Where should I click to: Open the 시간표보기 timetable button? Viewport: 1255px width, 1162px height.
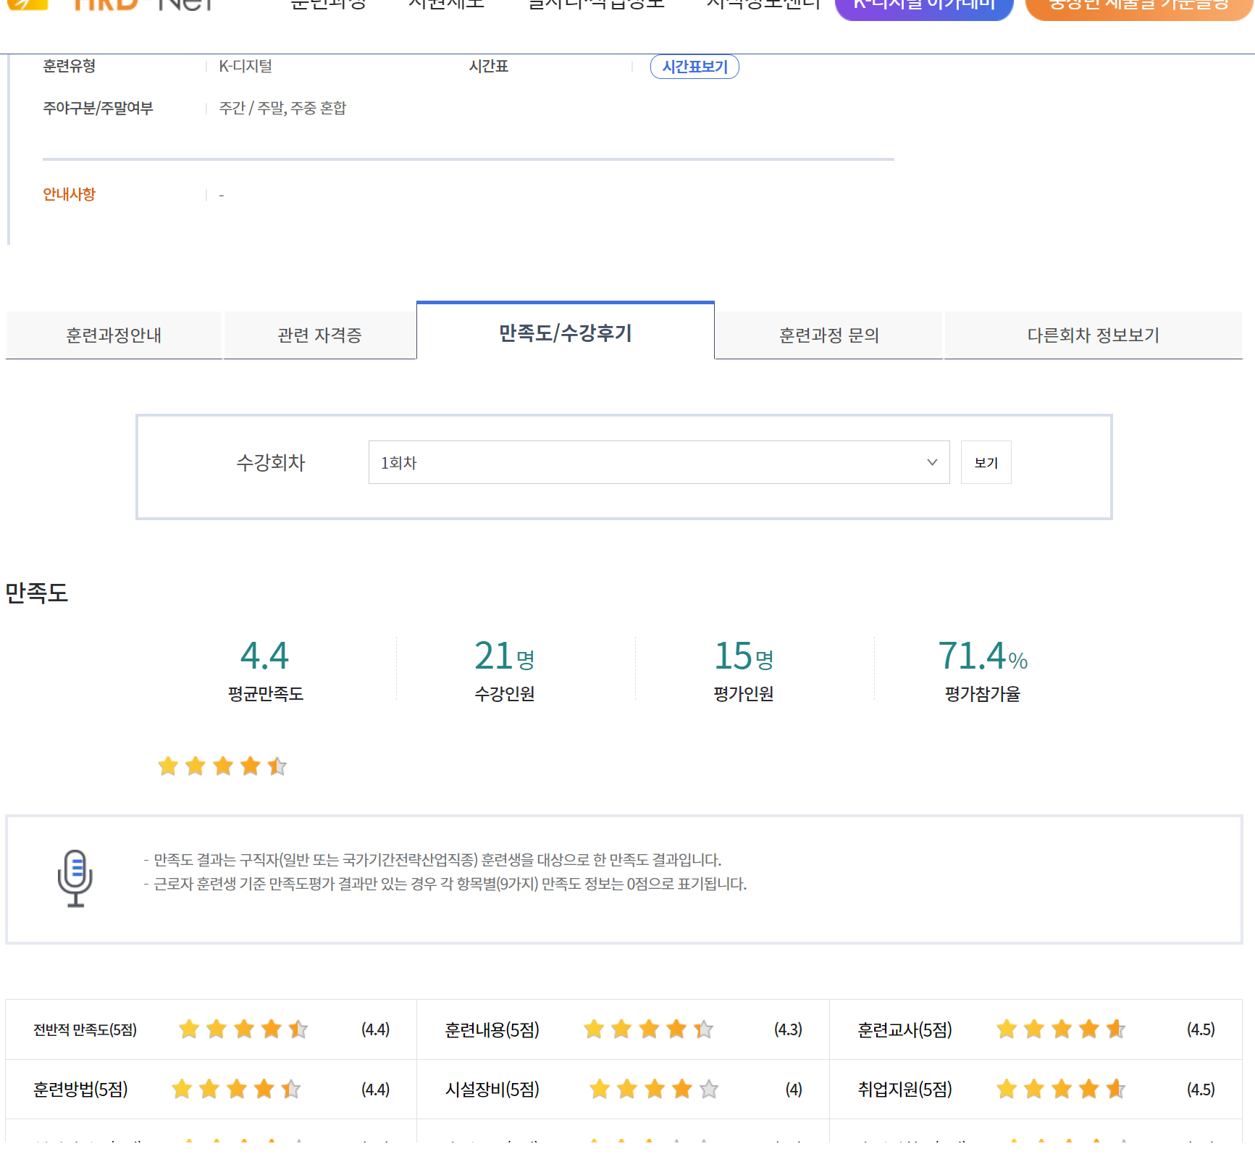[x=694, y=67]
